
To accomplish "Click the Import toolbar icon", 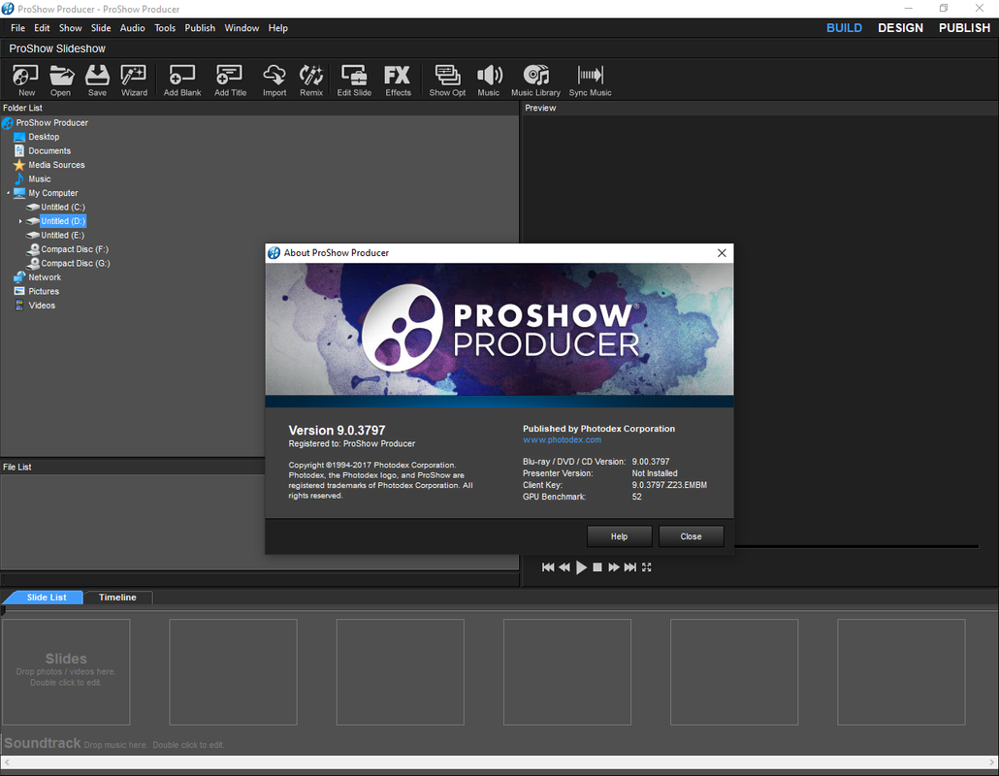I will click(x=274, y=81).
